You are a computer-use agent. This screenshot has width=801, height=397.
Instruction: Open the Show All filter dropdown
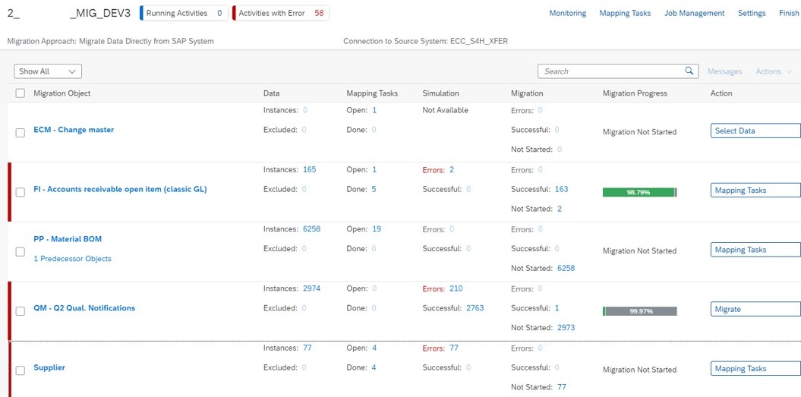point(48,71)
